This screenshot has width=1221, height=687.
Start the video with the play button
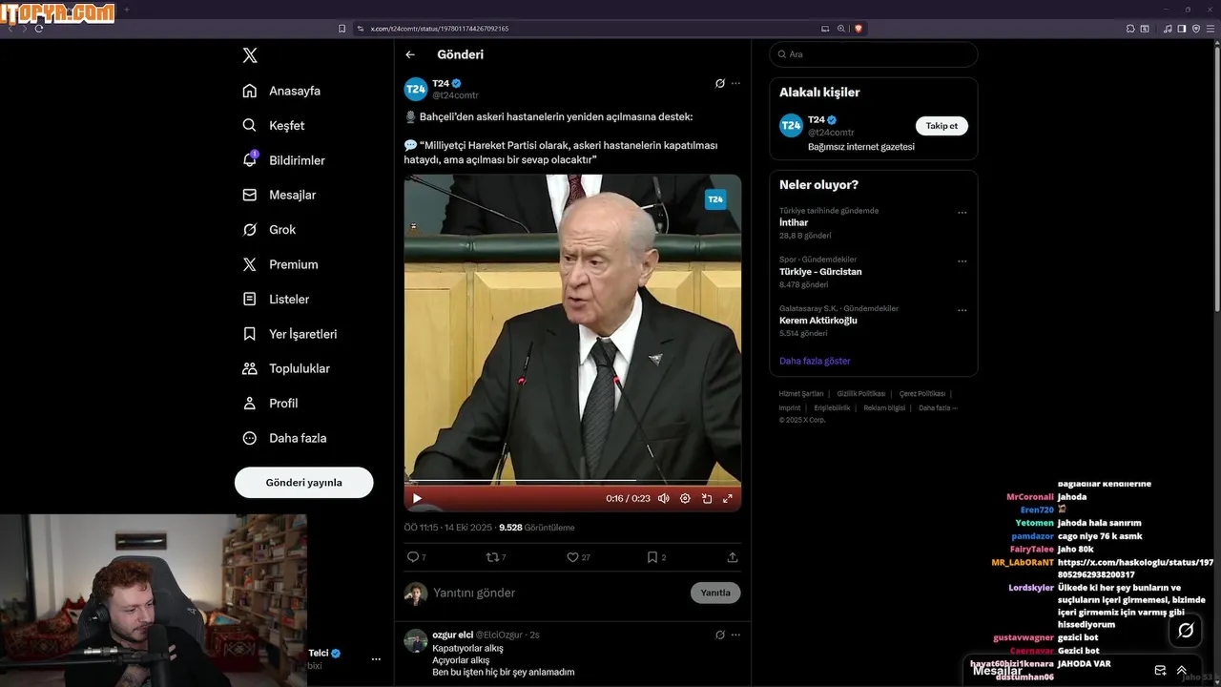point(417,498)
